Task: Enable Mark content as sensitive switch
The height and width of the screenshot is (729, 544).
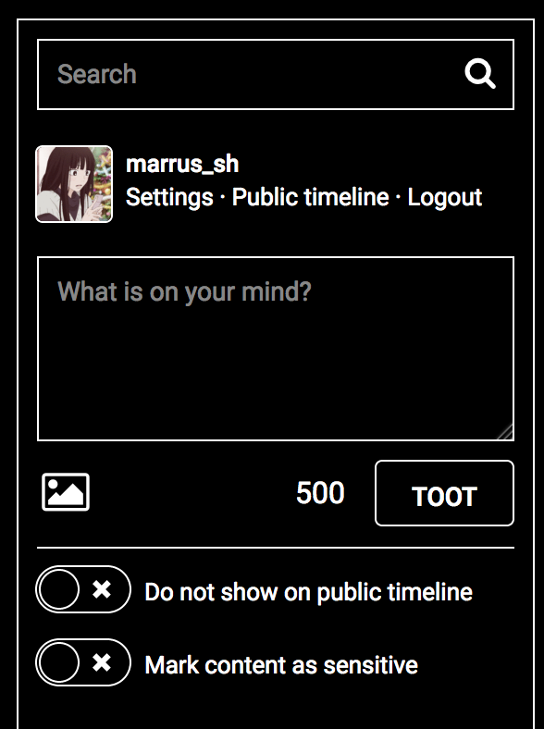Action: (83, 662)
